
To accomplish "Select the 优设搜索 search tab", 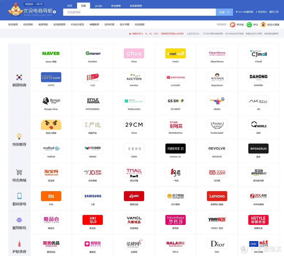I will 116,6.
